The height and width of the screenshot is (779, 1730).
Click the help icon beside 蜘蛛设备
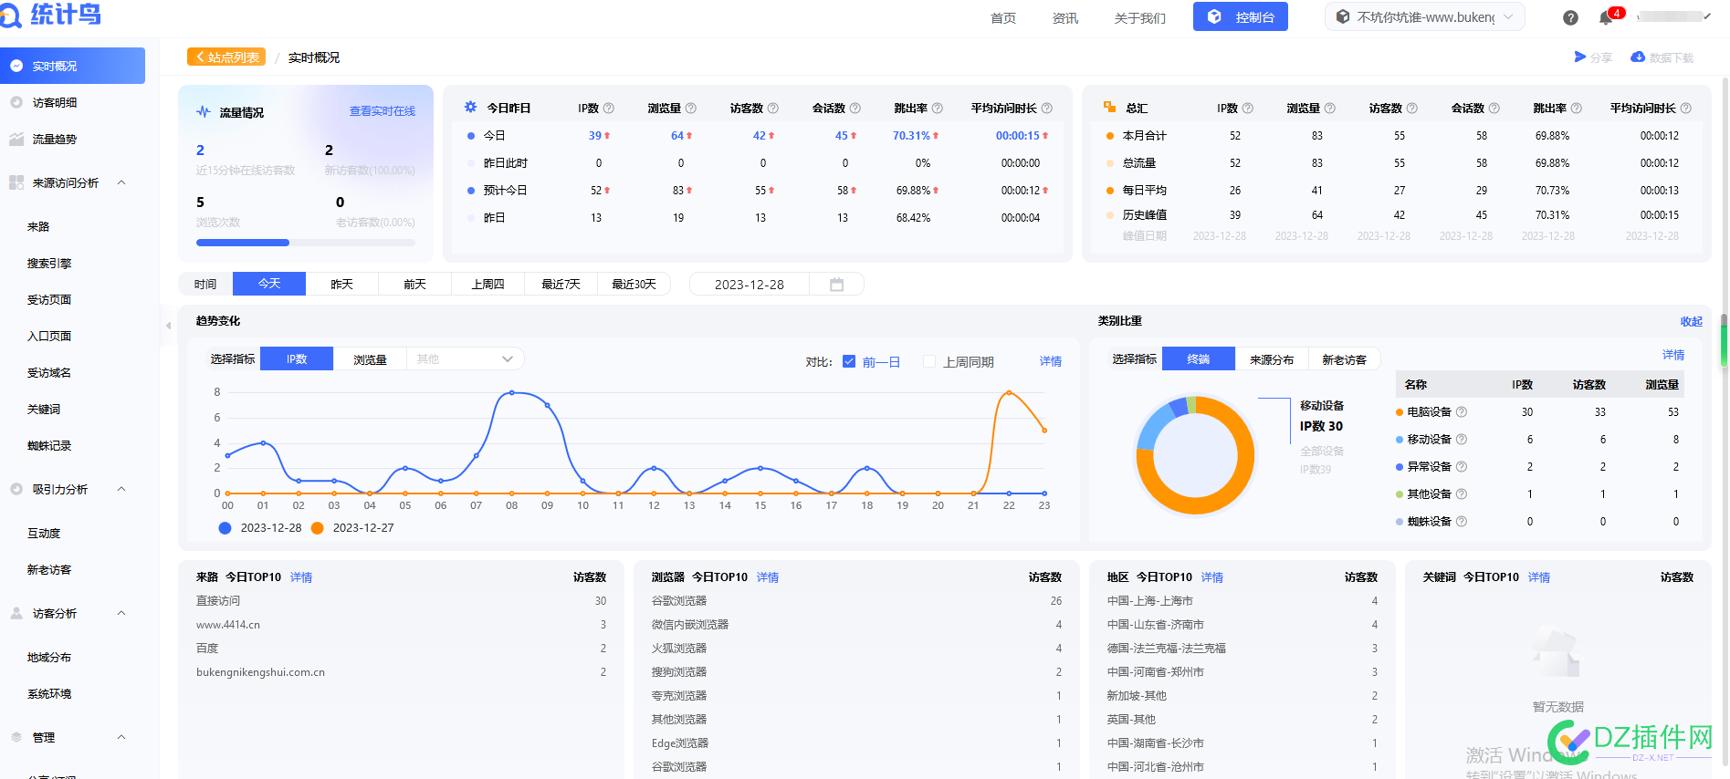(x=1462, y=522)
